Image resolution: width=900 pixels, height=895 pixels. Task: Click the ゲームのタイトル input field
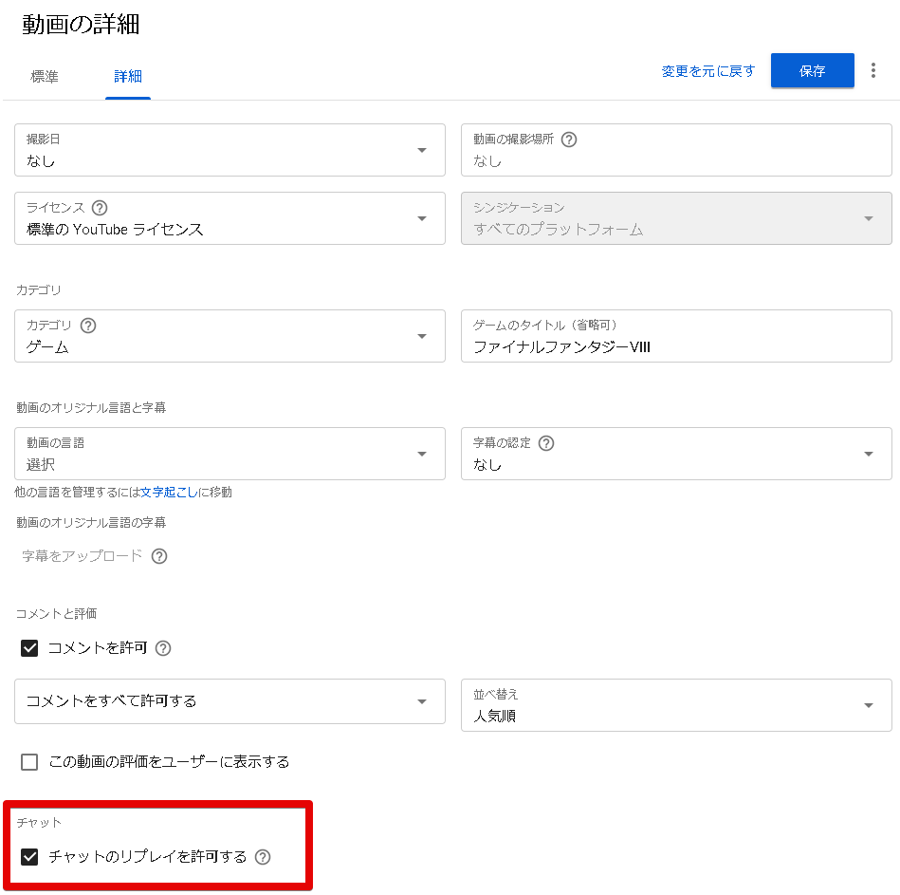[675, 346]
